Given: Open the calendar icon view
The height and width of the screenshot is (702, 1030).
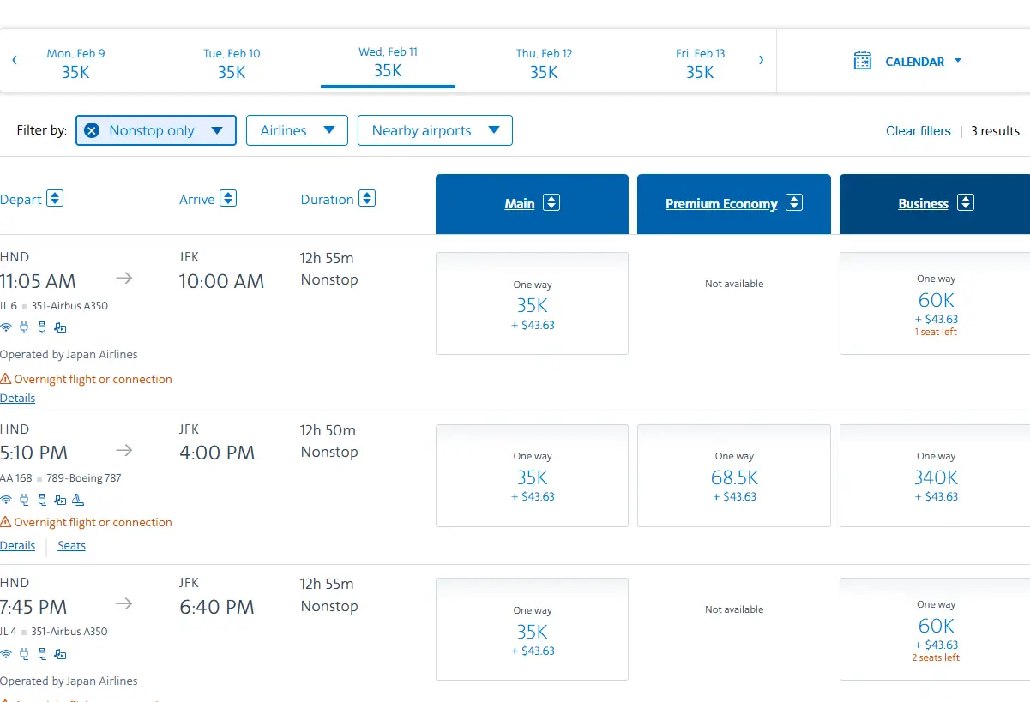Looking at the screenshot, I should coord(862,61).
